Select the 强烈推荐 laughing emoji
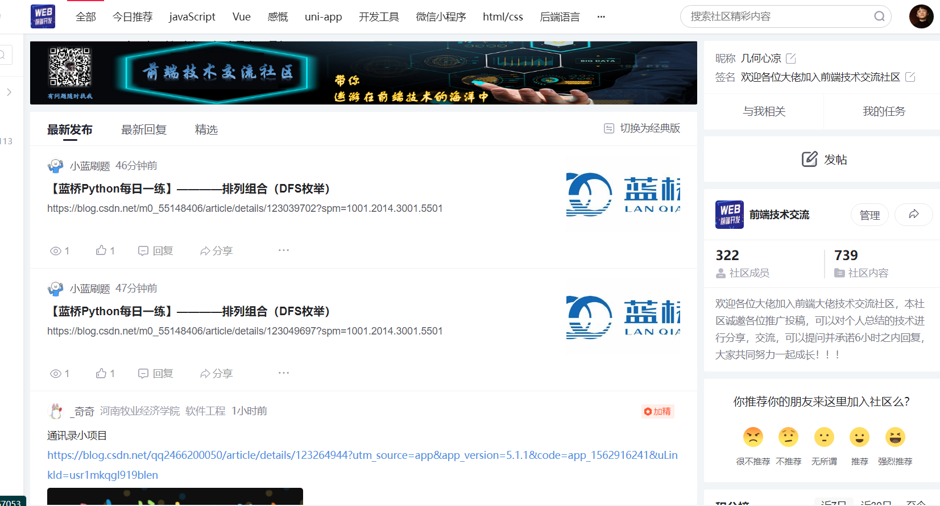The width and height of the screenshot is (940, 506). pyautogui.click(x=895, y=437)
